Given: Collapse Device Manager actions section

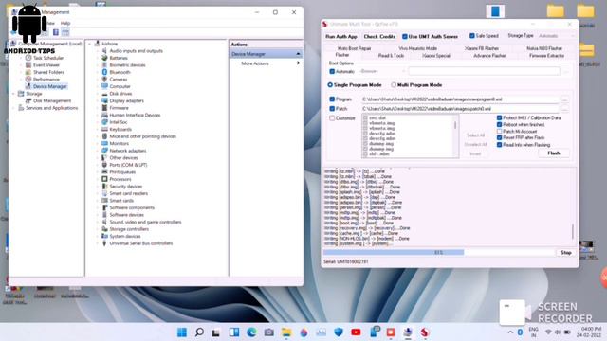Looking at the screenshot, I should [298, 54].
